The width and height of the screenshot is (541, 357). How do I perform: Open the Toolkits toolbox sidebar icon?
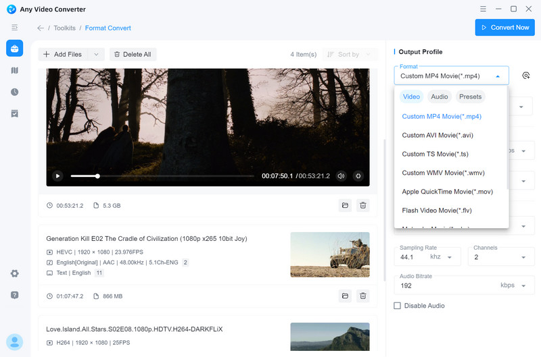point(14,48)
